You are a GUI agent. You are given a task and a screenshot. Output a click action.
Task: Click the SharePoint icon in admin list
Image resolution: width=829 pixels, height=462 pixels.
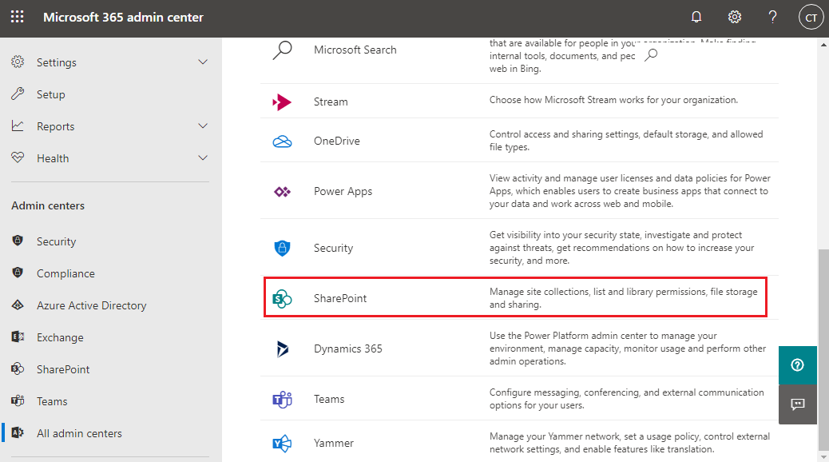283,298
